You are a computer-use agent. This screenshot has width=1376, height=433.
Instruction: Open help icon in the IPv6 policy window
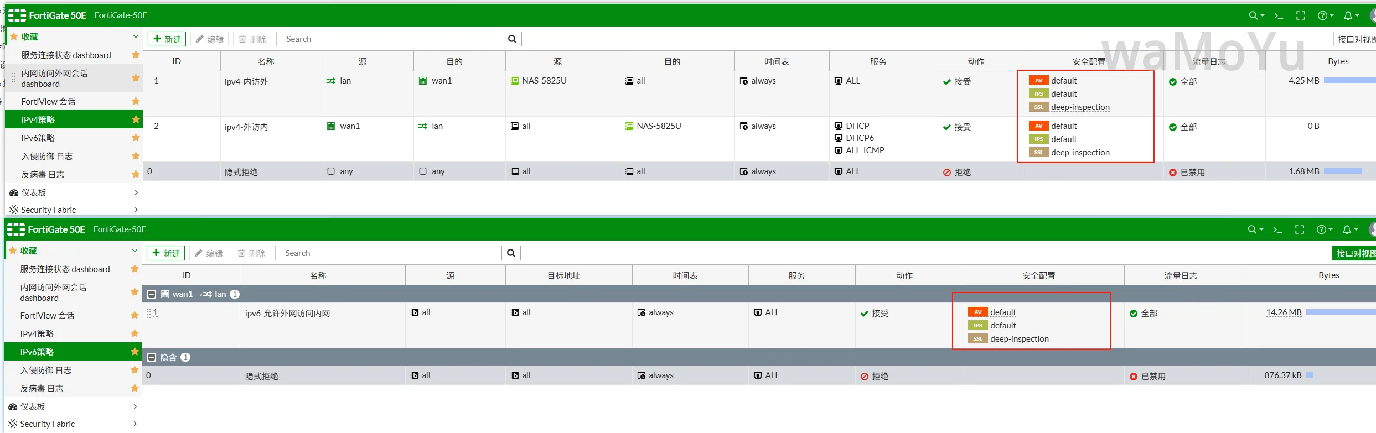coord(1324,229)
